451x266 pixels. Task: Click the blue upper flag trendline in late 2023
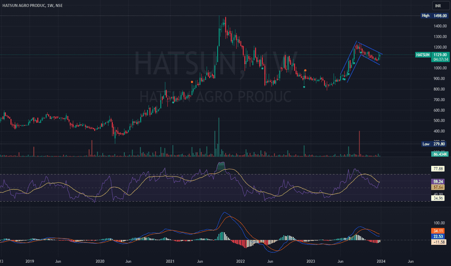(370, 48)
